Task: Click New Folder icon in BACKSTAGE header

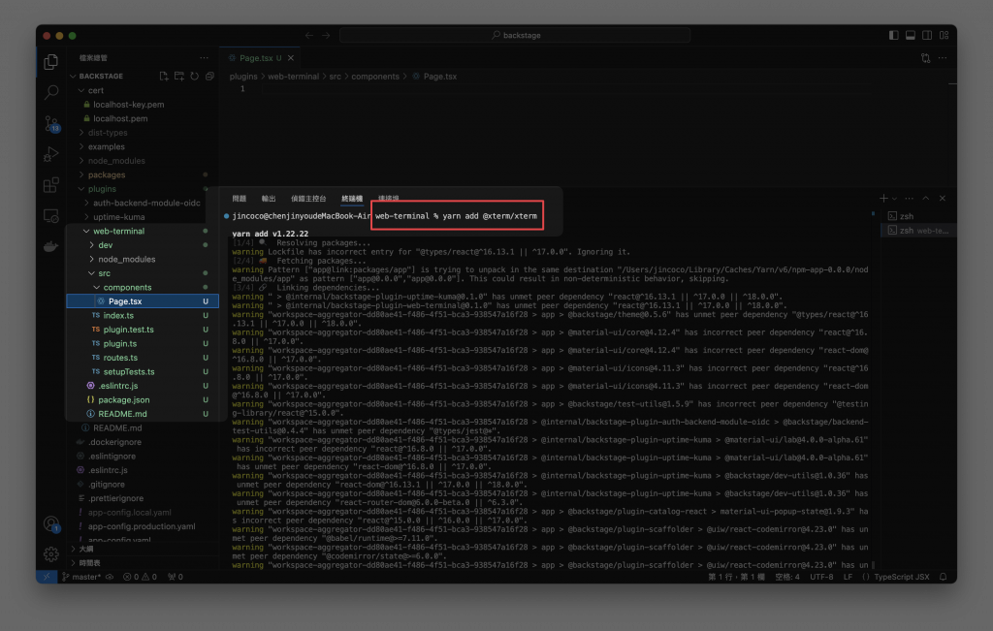Action: (x=179, y=76)
